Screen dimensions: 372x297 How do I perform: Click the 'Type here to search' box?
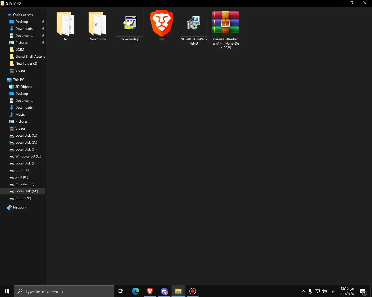[64, 291]
